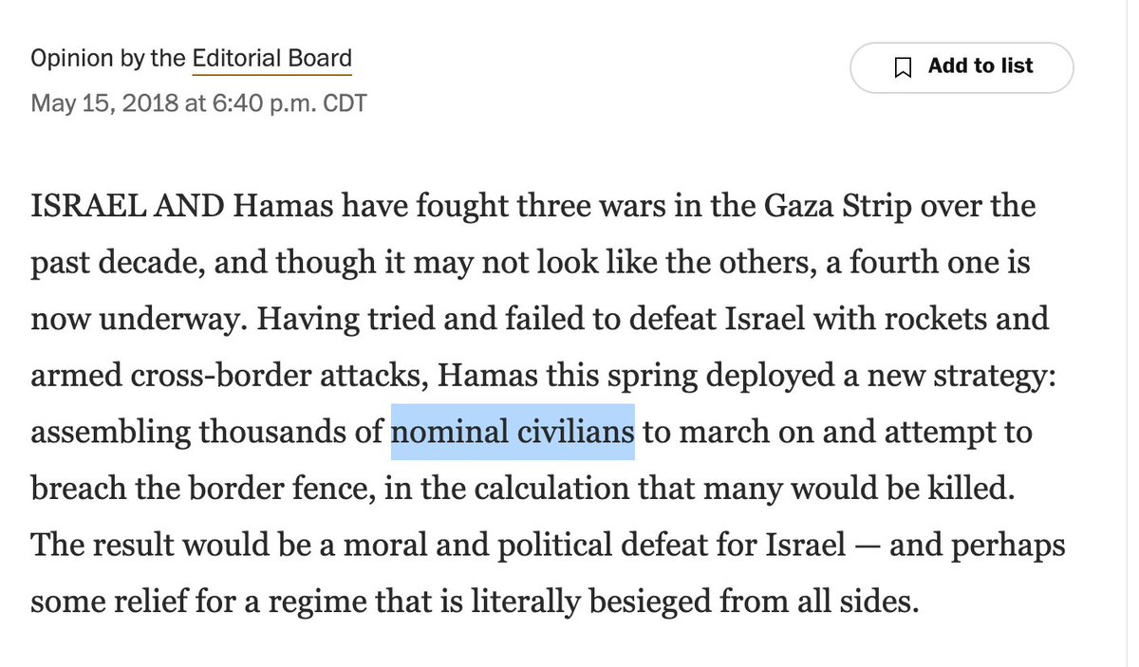This screenshot has height=667, width=1139.
Task: Click the highlighted 'nominal civilians' text
Action: click(x=513, y=433)
